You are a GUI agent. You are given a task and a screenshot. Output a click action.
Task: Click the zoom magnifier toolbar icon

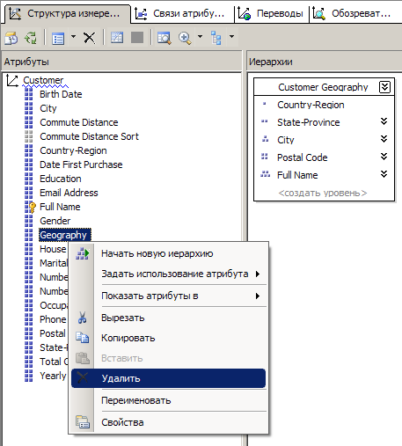[x=185, y=38]
